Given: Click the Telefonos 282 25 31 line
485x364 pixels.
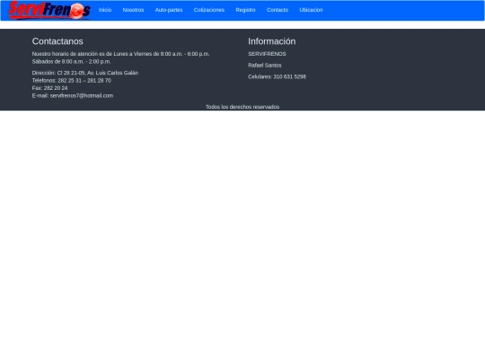Looking at the screenshot, I should pos(72,81).
